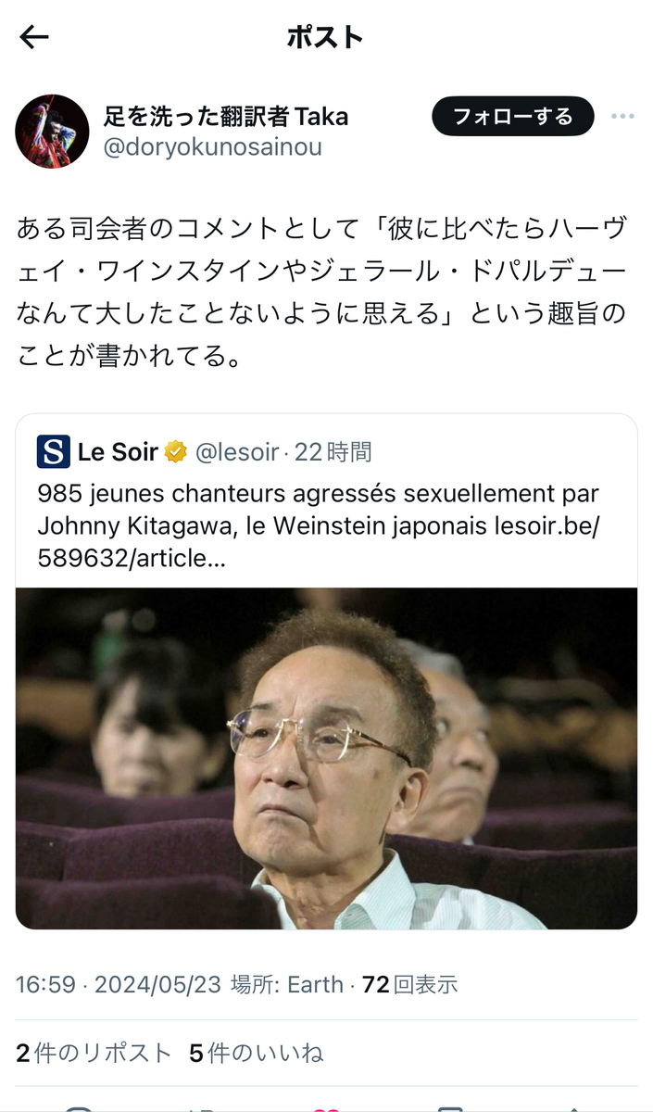The height and width of the screenshot is (1112, 653).
Task: Go back with the left arrow icon
Action: pyautogui.click(x=34, y=37)
